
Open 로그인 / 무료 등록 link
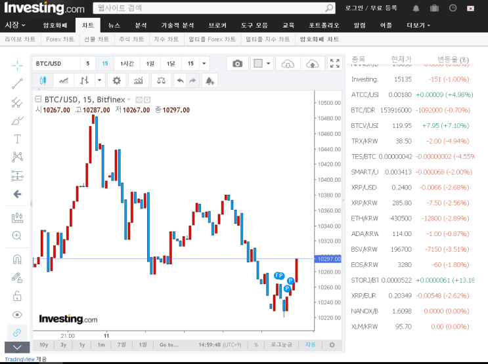(x=371, y=8)
